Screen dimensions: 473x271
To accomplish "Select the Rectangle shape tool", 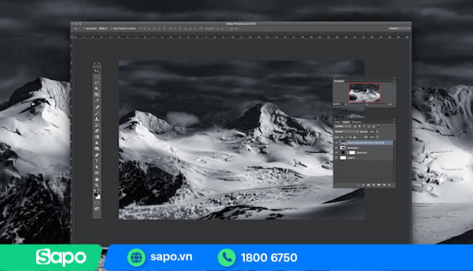I will (x=97, y=172).
